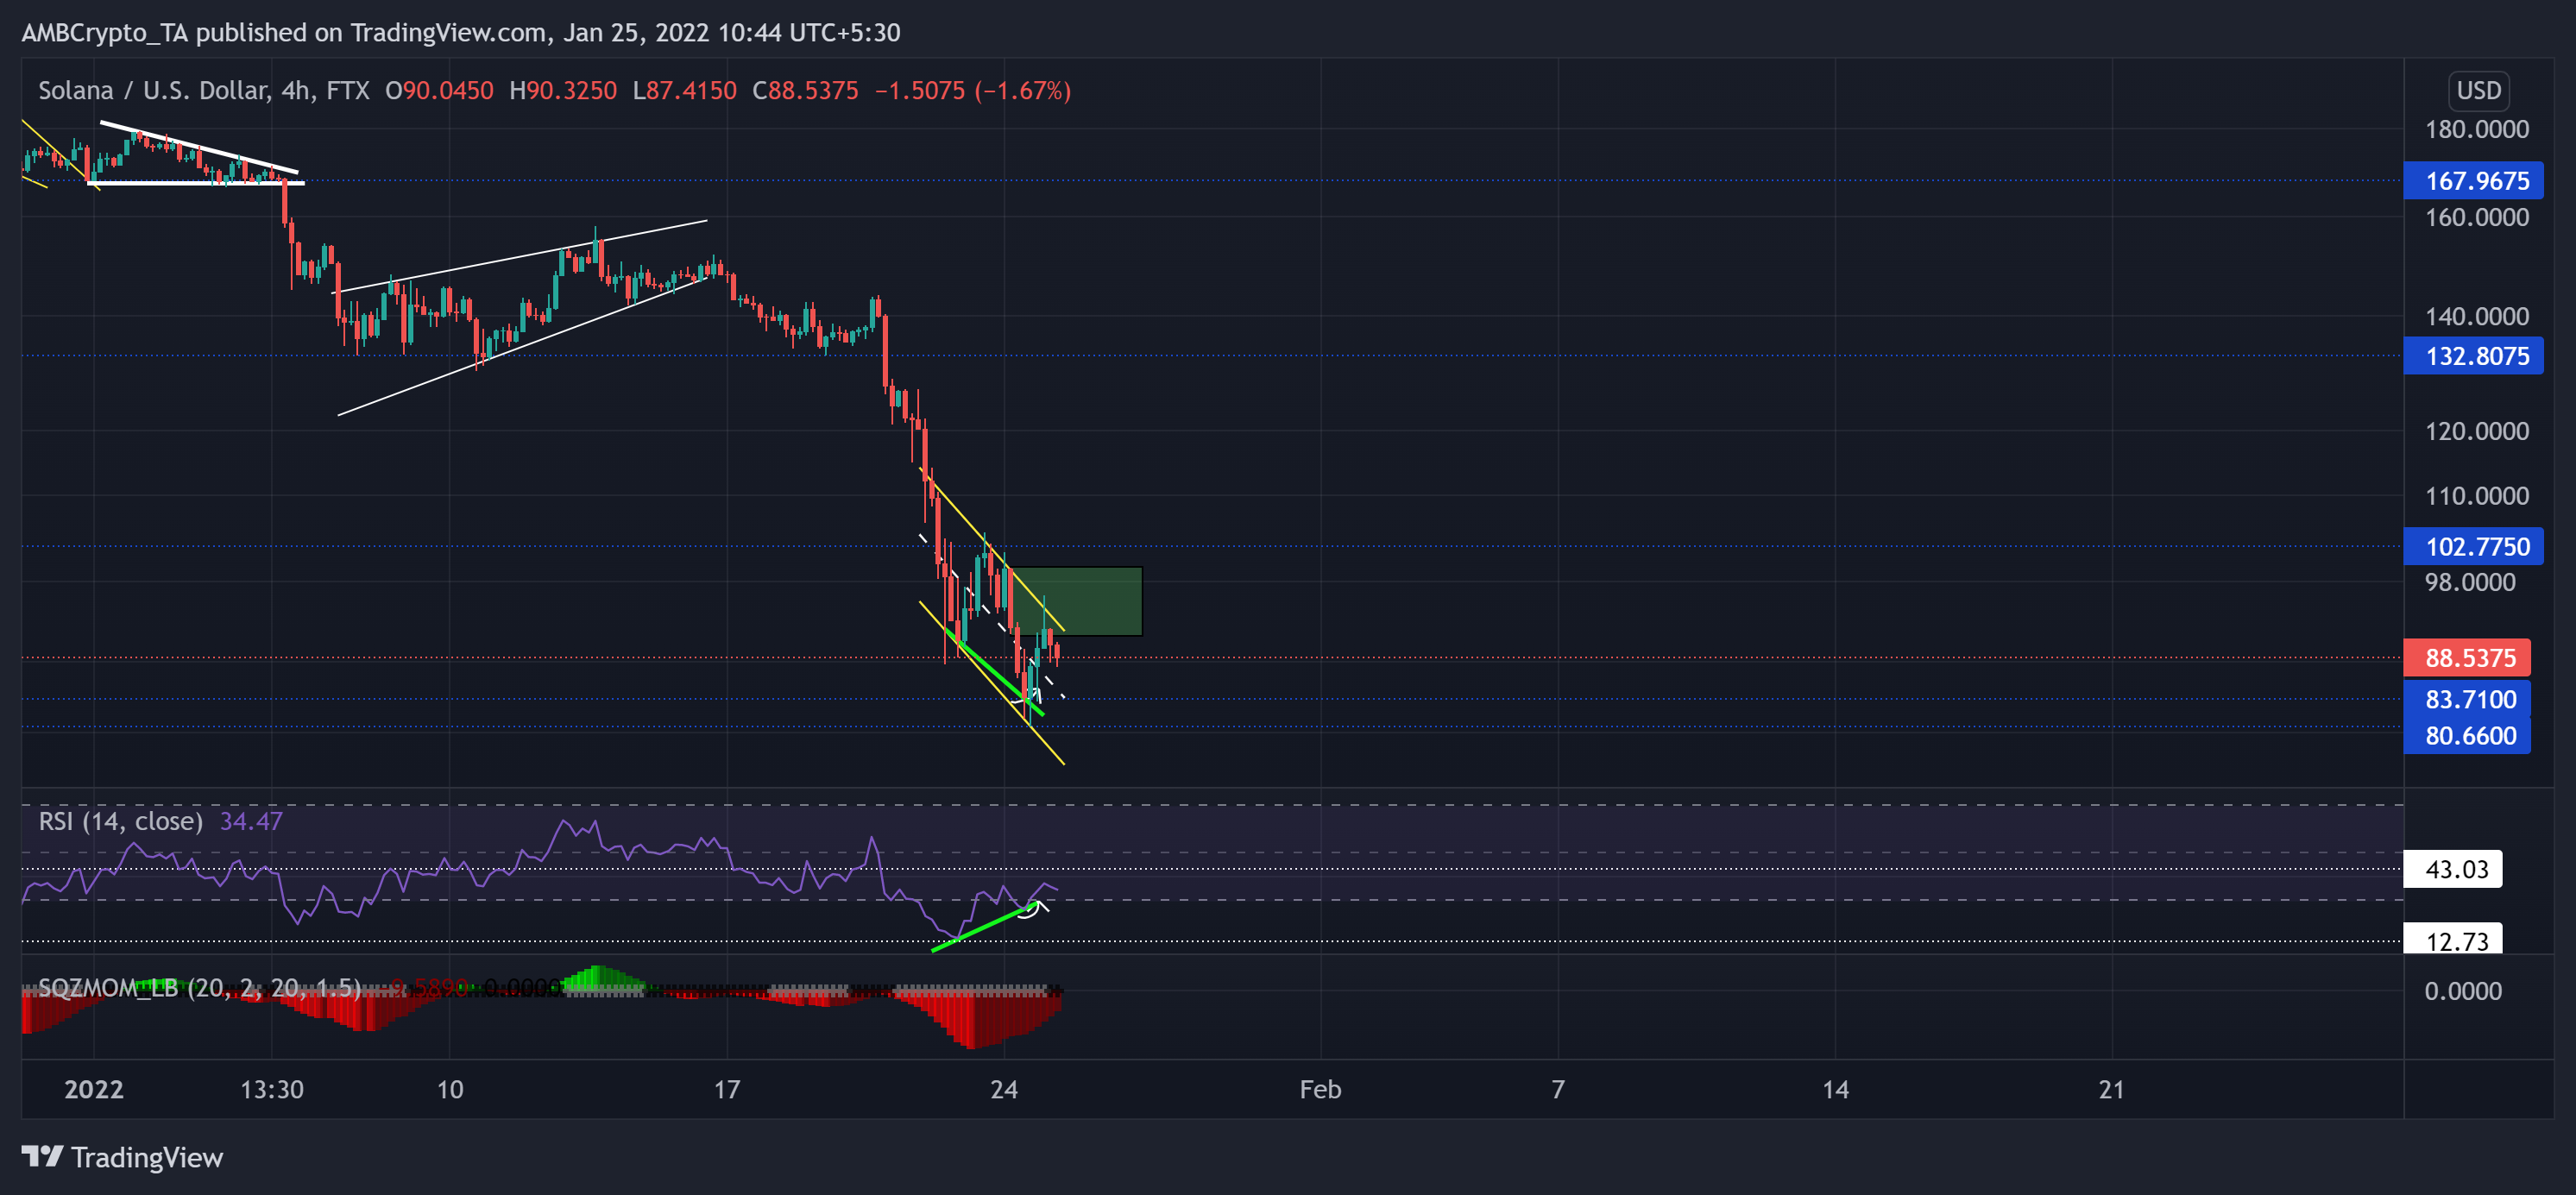Click the RSI value 34.47
This screenshot has width=2576, height=1195.
point(251,821)
